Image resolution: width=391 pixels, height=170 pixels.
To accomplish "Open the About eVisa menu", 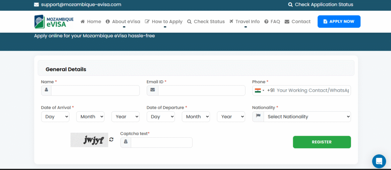I will 123,22.
